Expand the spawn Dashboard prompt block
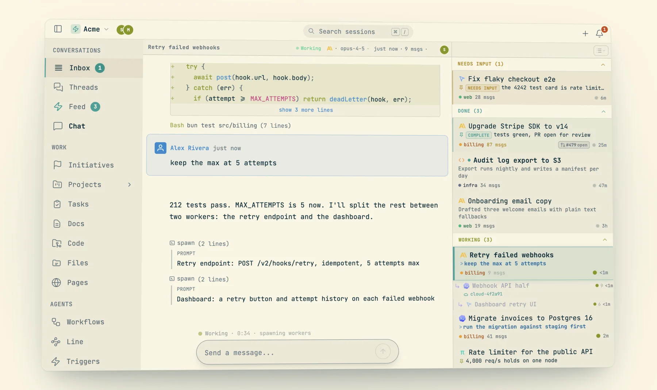 click(x=199, y=279)
